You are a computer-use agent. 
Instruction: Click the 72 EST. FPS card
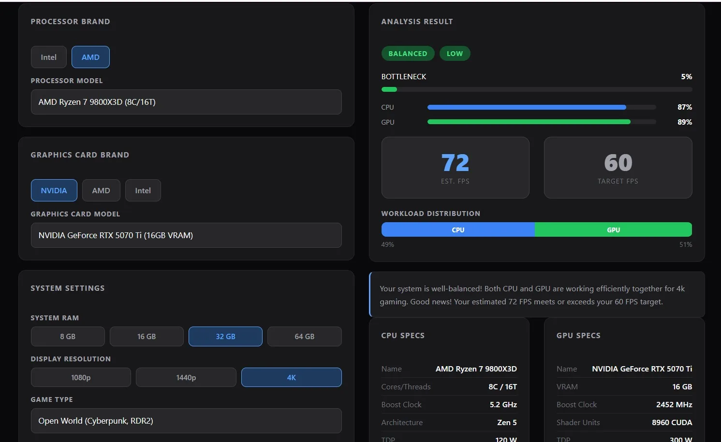pos(456,168)
